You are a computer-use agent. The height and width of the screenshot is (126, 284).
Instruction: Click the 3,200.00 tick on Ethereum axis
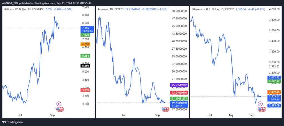pyautogui.click(x=274, y=52)
